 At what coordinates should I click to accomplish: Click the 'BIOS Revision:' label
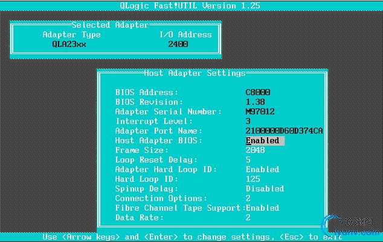point(149,102)
